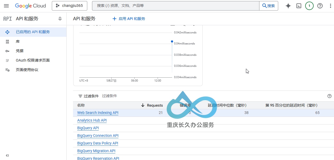
Task: Open the notifications badge showing 1
Action: click(309, 6)
